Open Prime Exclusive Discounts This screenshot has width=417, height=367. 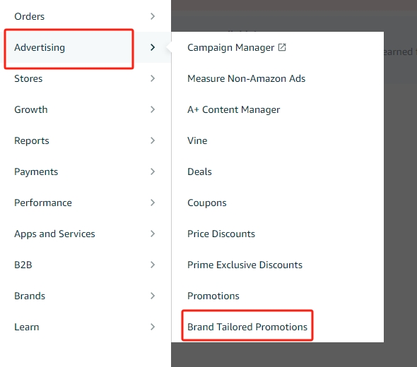point(245,265)
